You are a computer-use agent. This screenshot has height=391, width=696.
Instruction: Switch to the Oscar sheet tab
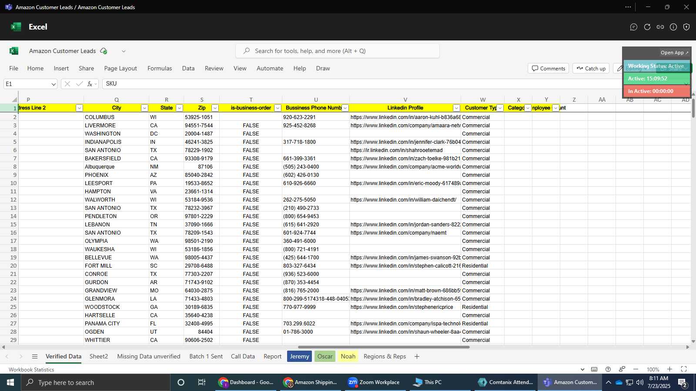pos(325,356)
